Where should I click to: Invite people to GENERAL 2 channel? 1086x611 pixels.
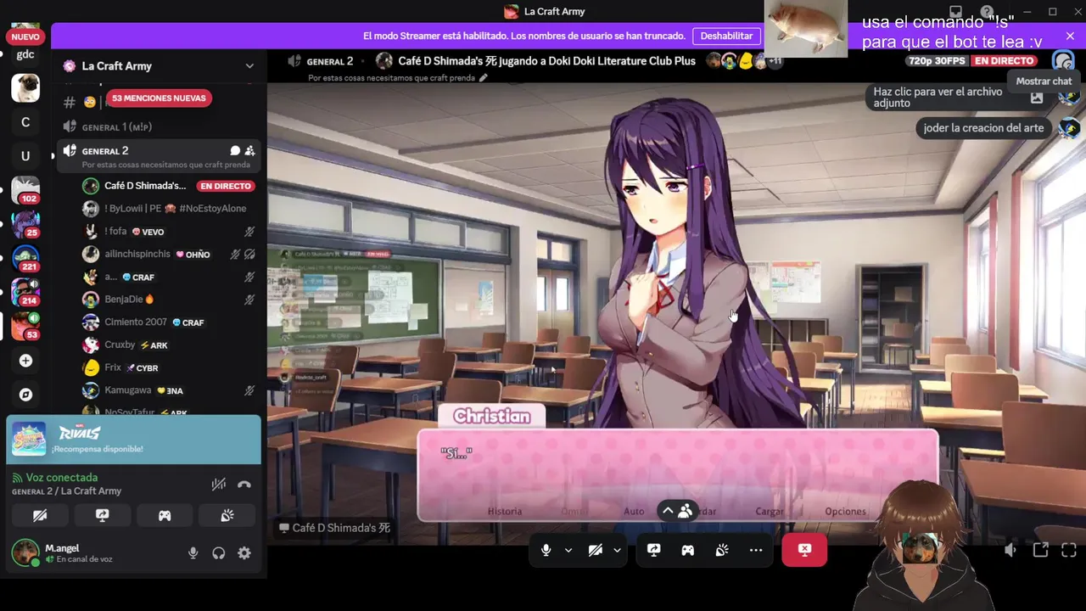click(249, 151)
